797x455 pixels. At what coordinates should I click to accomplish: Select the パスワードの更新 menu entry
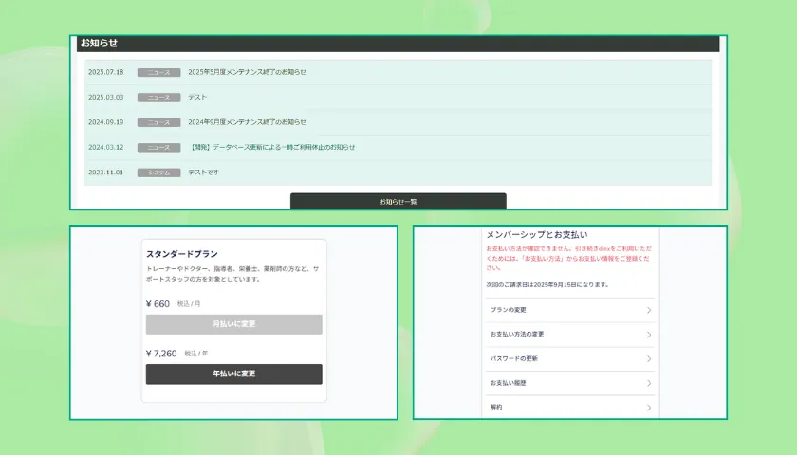click(x=514, y=359)
